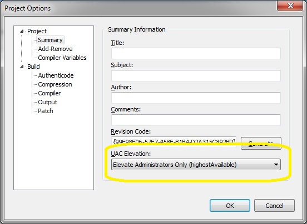This screenshot has height=224, width=307.
Task: Select the Project root node
Action: [37, 31]
